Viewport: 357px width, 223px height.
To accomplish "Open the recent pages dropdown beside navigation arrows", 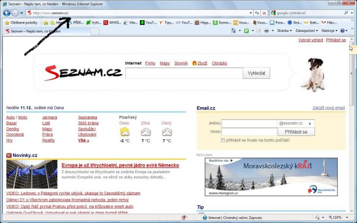I will 22,13.
